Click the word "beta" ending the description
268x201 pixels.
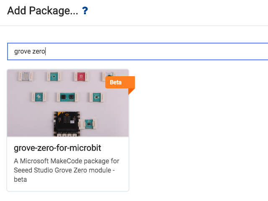point(21,180)
